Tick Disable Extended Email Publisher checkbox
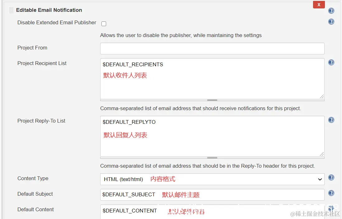 tap(104, 24)
